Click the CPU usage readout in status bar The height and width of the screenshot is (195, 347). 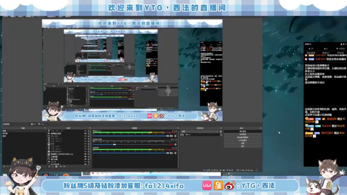240,170
